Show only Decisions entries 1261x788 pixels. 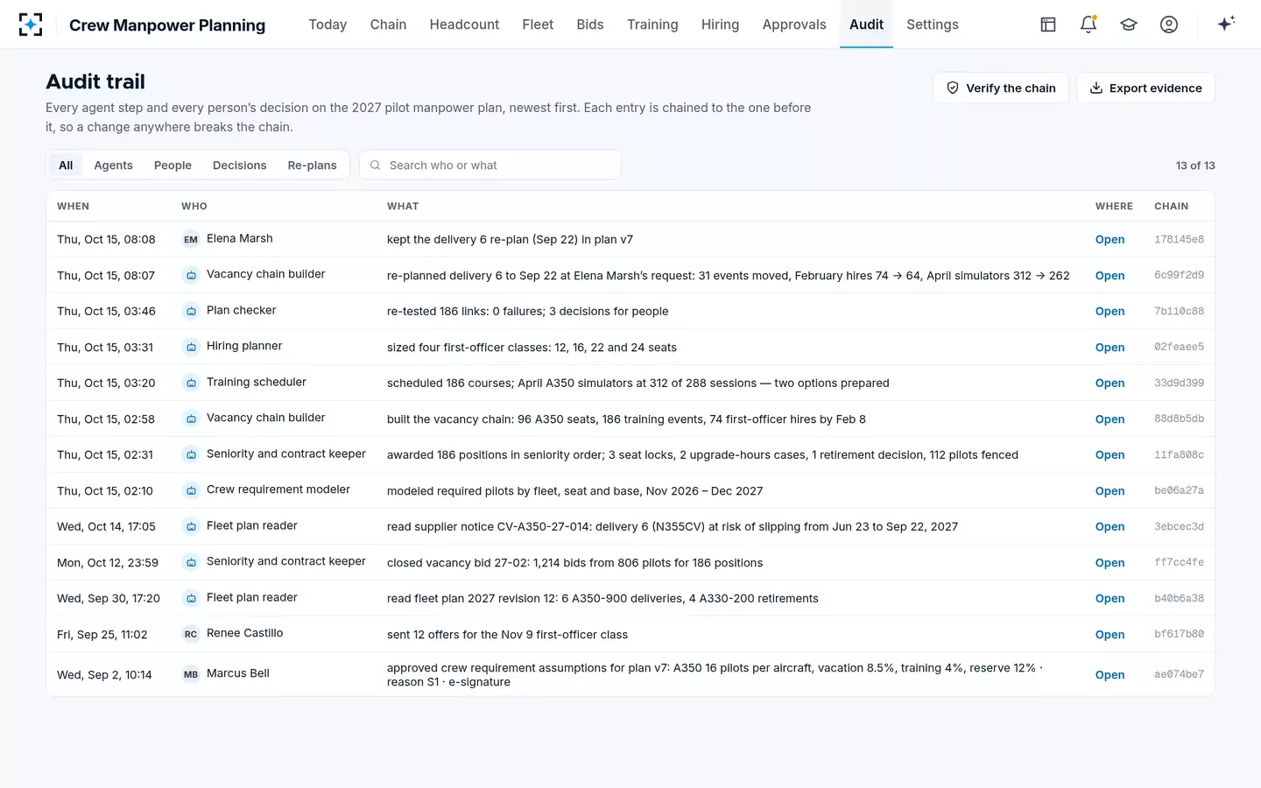(239, 165)
